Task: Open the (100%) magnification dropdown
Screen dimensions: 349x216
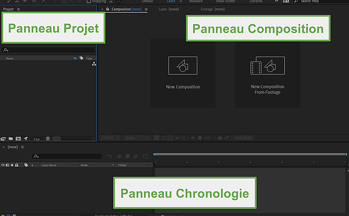Action: 111,138
